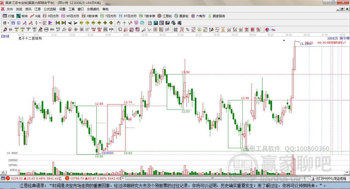Open the 文件 menu

(10, 9)
